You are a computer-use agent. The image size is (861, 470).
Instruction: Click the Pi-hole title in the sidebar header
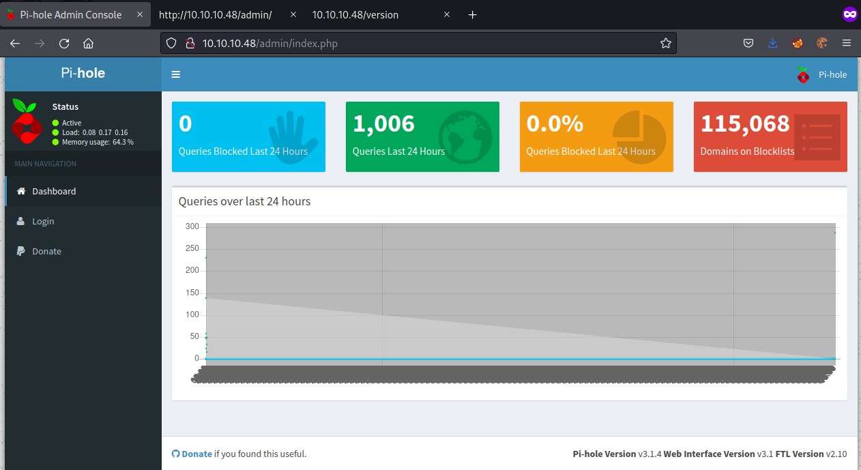coord(83,73)
